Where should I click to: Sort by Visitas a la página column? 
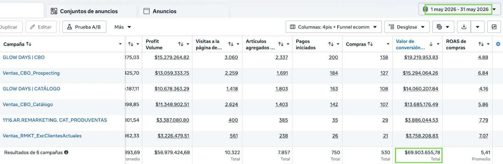231,44
